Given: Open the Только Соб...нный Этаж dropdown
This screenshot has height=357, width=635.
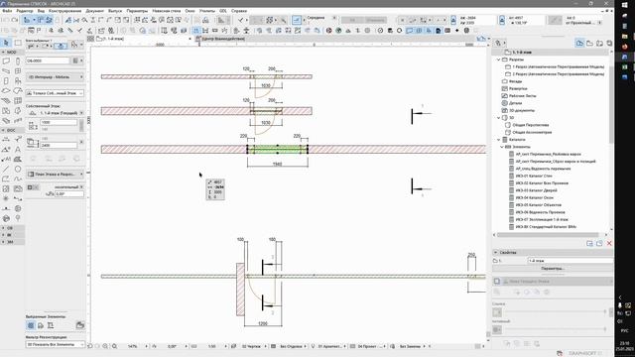Looking at the screenshot, I should [x=56, y=93].
